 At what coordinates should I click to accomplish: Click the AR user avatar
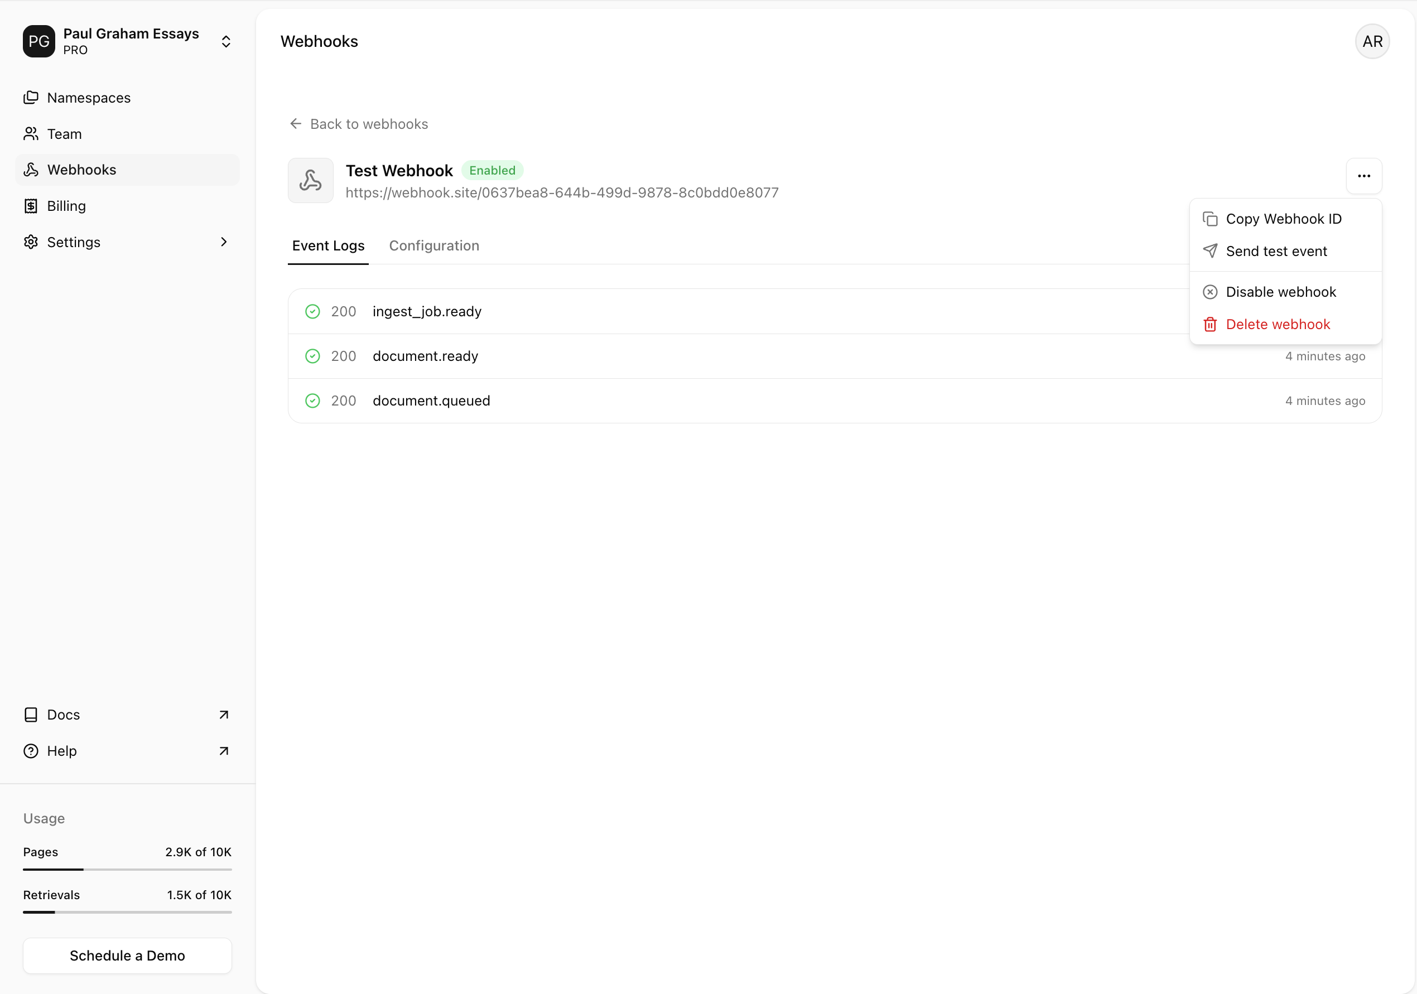[x=1371, y=41]
